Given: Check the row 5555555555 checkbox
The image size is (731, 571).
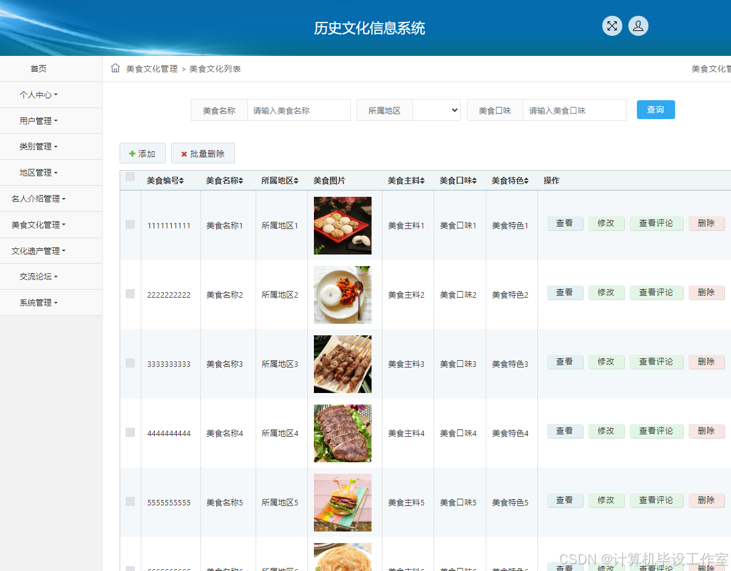Looking at the screenshot, I should tap(130, 501).
